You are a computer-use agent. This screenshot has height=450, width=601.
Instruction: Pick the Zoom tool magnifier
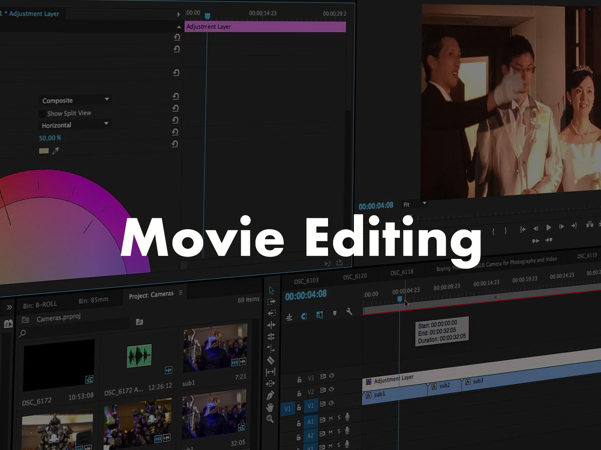coord(270,419)
